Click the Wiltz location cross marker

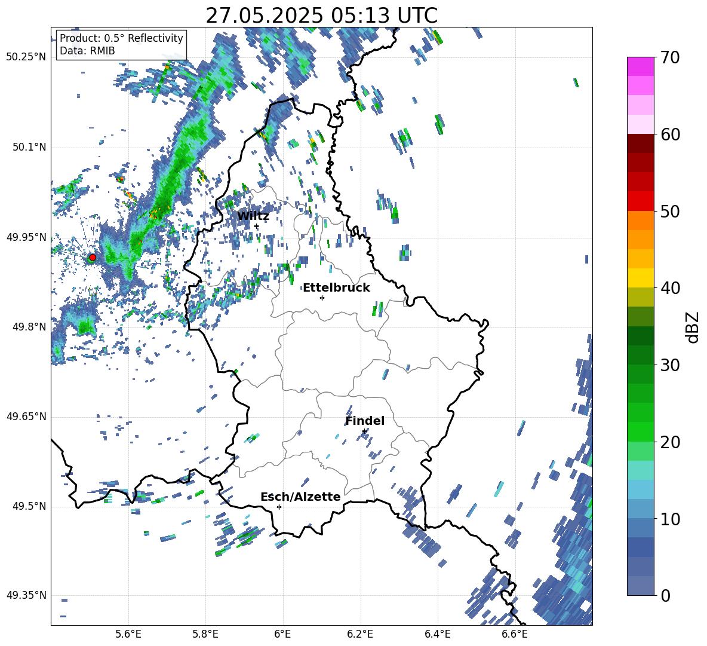(257, 226)
